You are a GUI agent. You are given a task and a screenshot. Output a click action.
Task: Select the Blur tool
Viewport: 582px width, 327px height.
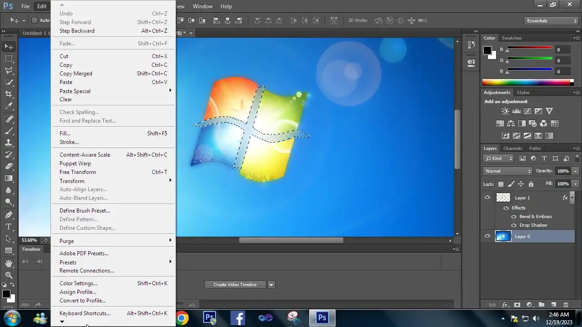click(9, 190)
